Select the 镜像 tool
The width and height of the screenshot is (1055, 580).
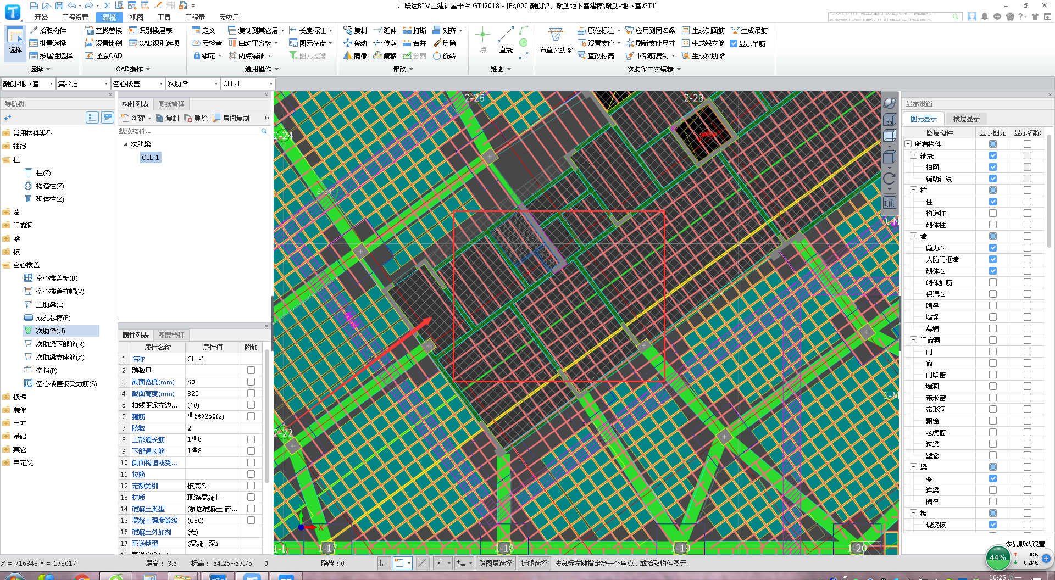[x=355, y=55]
